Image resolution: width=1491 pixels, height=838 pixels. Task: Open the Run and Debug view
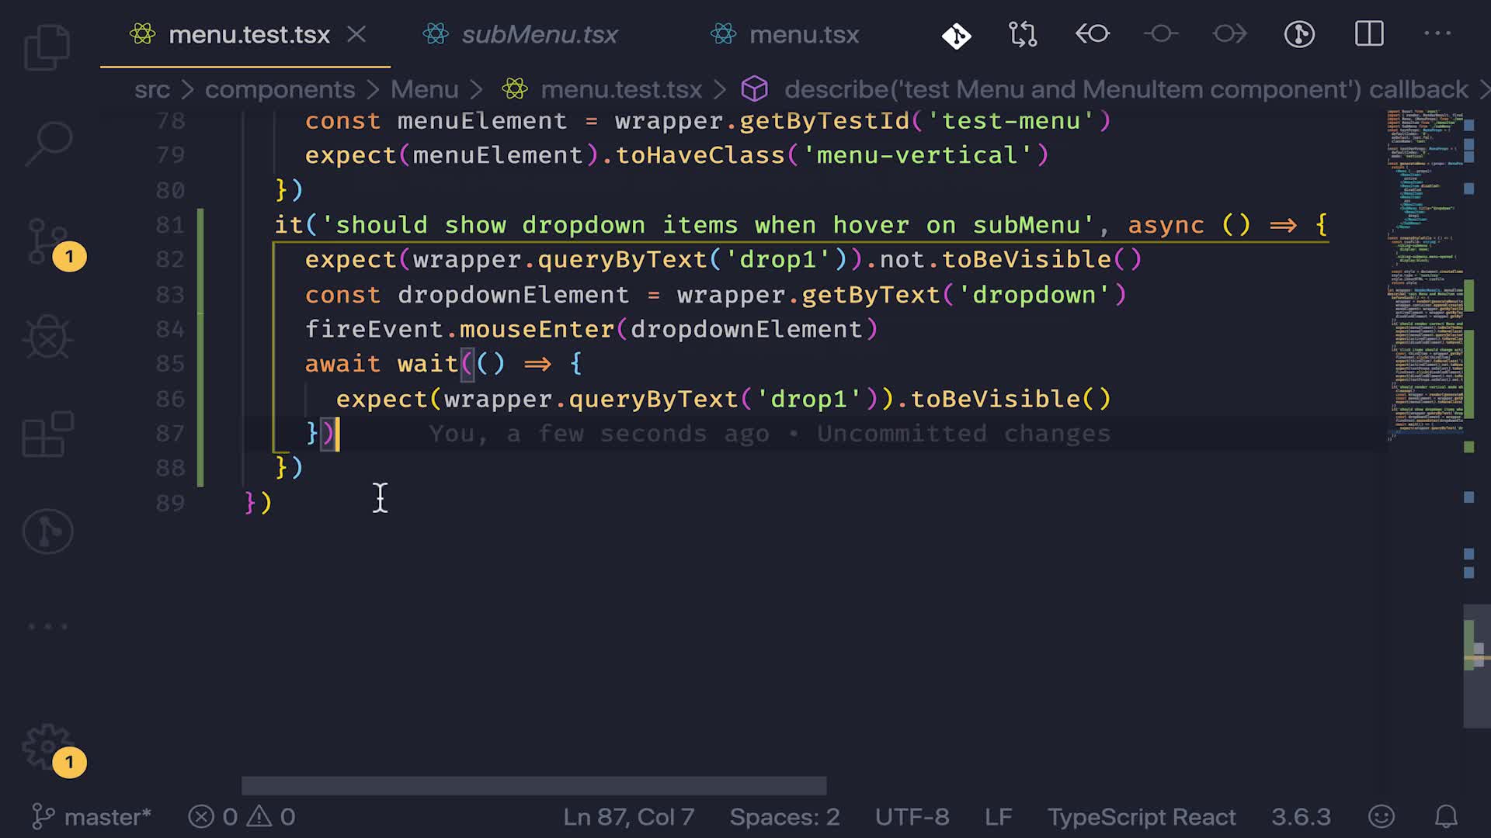pos(48,338)
